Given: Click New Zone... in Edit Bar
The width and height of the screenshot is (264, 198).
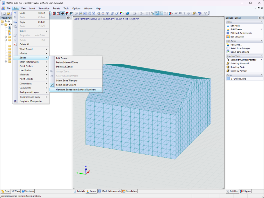Looking at the screenshot, I should pyautogui.click(x=236, y=44).
